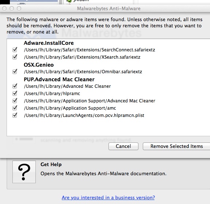Toggle the Omnibar.safariextz checkbox
This screenshot has height=204, width=210.
pos(15,72)
